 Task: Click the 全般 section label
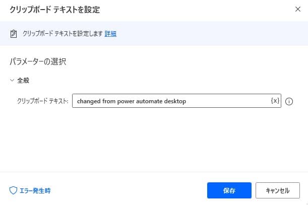pos(23,80)
